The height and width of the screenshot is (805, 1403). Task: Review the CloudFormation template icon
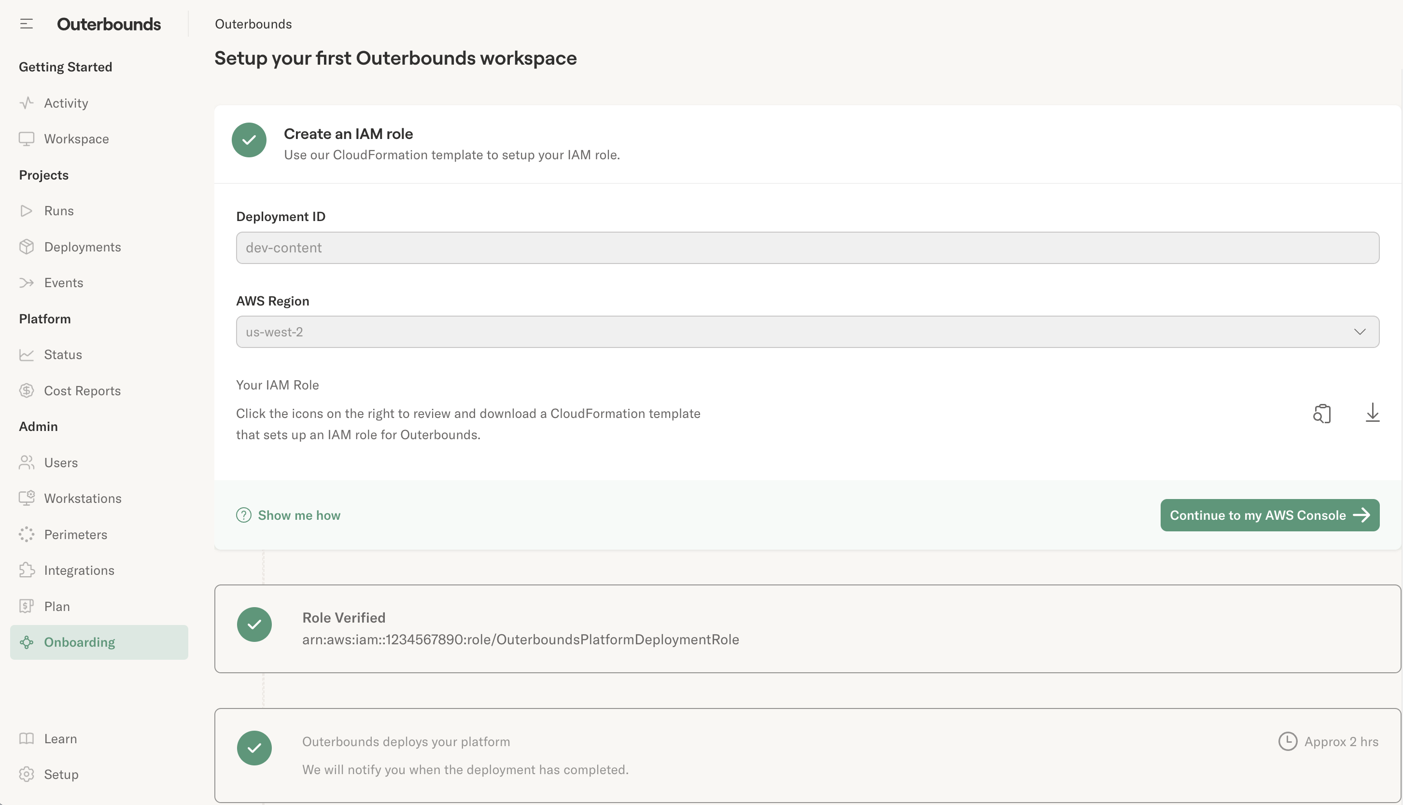[x=1322, y=414]
